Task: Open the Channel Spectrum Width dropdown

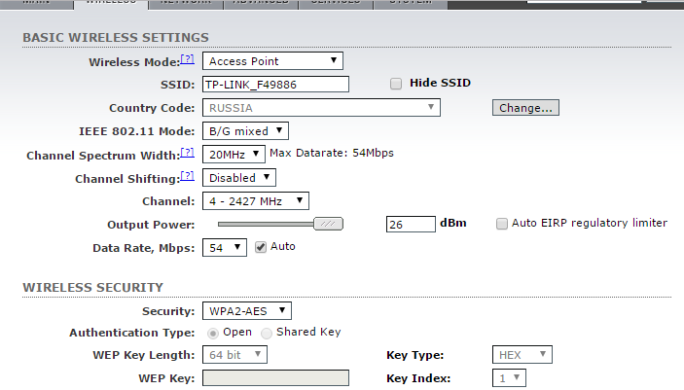Action: 234,154
